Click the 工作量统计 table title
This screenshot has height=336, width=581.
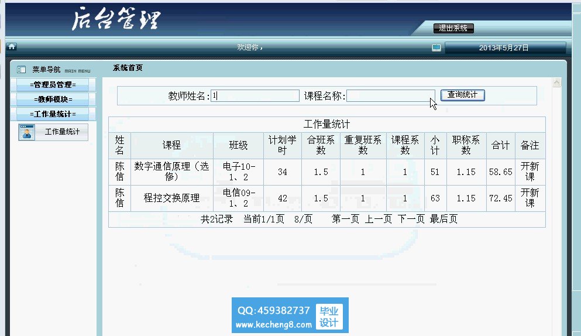point(326,124)
